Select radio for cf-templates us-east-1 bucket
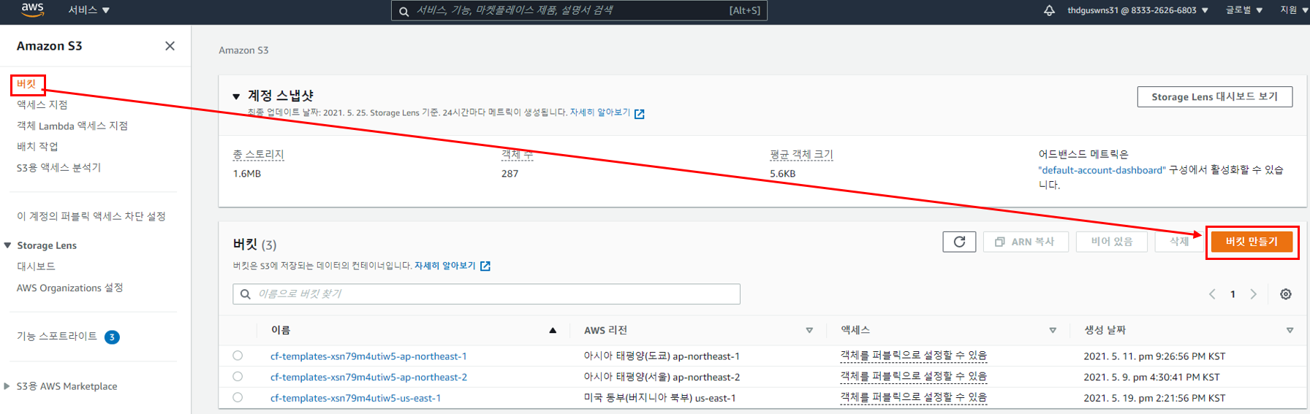The height and width of the screenshot is (414, 1310). 238,398
